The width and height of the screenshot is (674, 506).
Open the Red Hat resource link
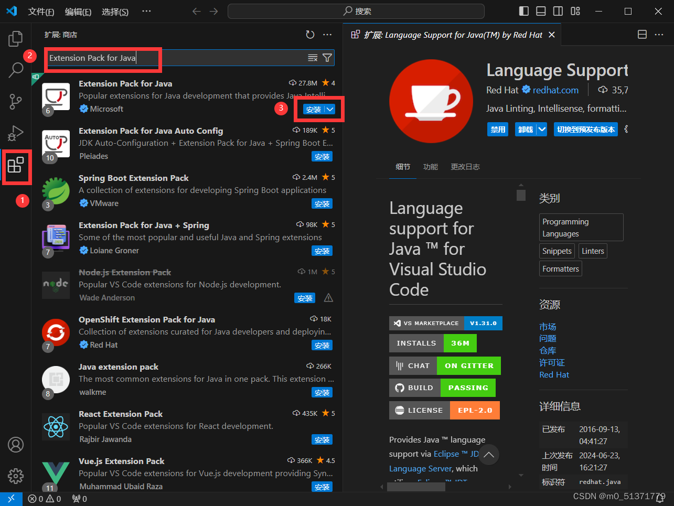[x=554, y=375]
